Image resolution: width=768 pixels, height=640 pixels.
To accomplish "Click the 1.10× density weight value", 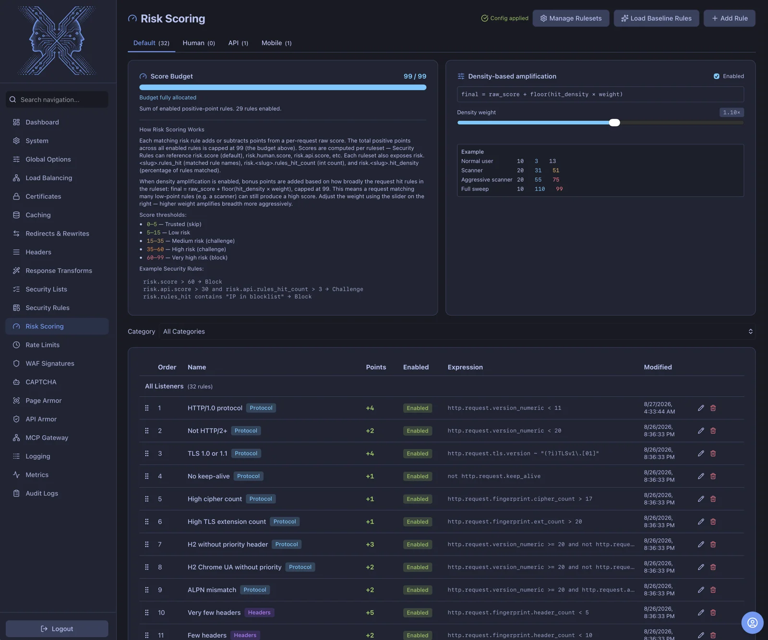I will (x=732, y=112).
